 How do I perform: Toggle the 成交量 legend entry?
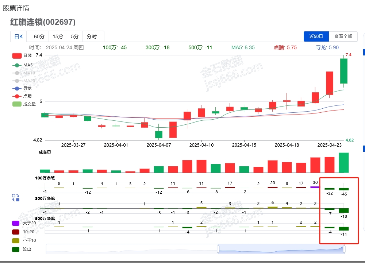point(24,104)
